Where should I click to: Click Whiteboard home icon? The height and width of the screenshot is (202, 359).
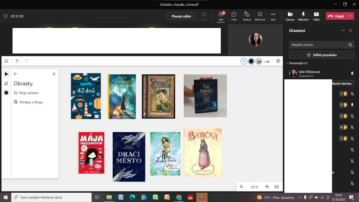pos(6,61)
